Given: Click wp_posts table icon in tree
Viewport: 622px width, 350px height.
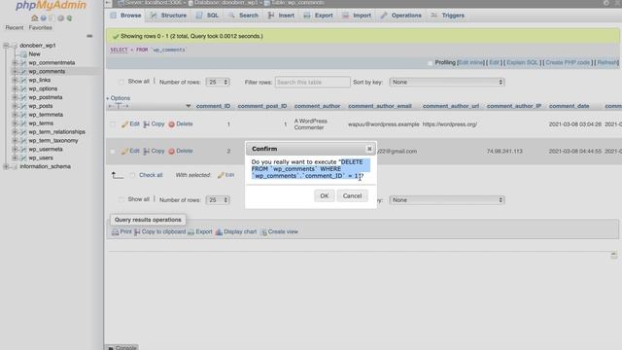Looking at the screenshot, I should (x=23, y=106).
